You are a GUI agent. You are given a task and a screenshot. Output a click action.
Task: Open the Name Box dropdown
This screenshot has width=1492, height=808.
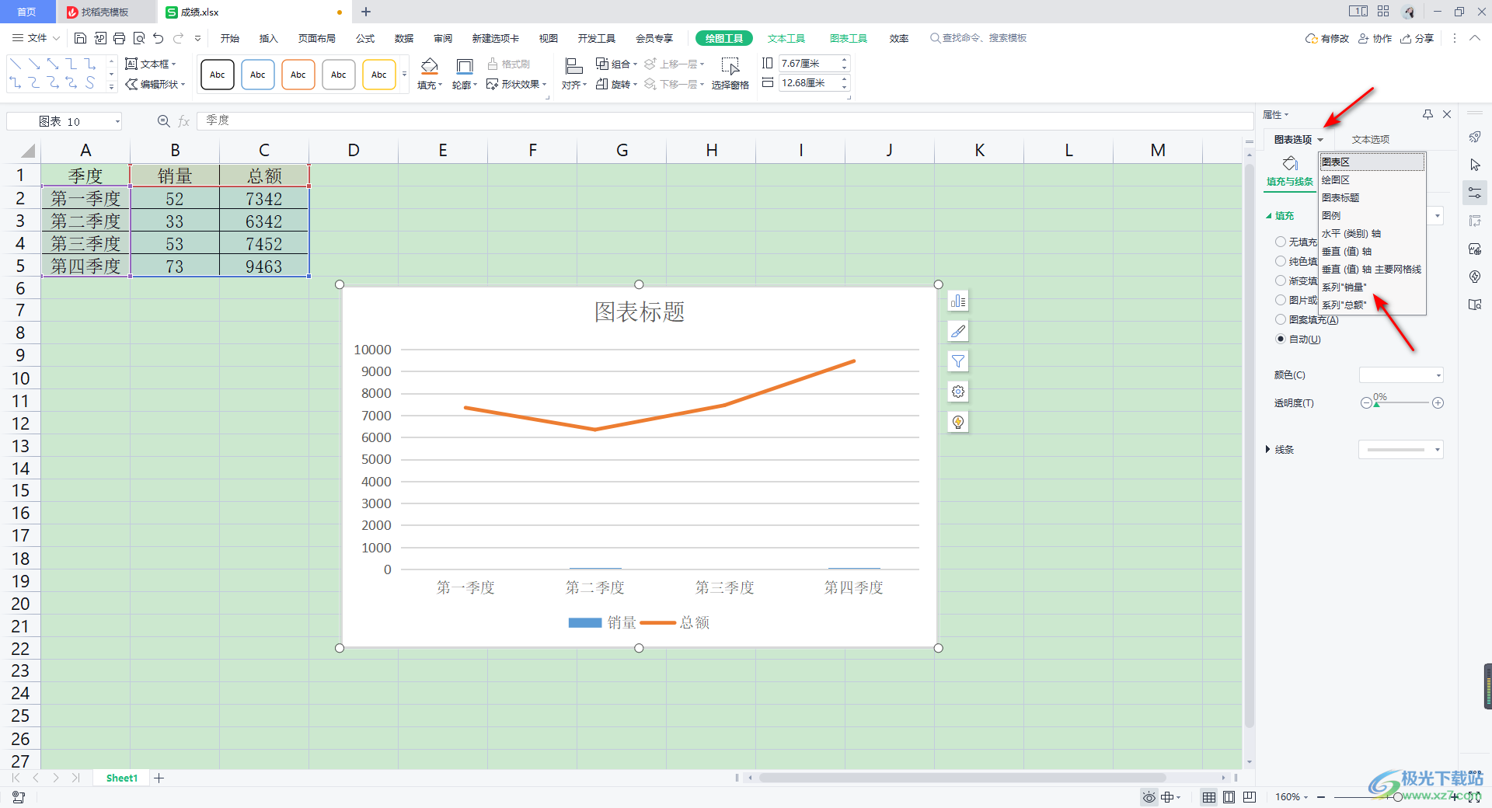tap(117, 121)
